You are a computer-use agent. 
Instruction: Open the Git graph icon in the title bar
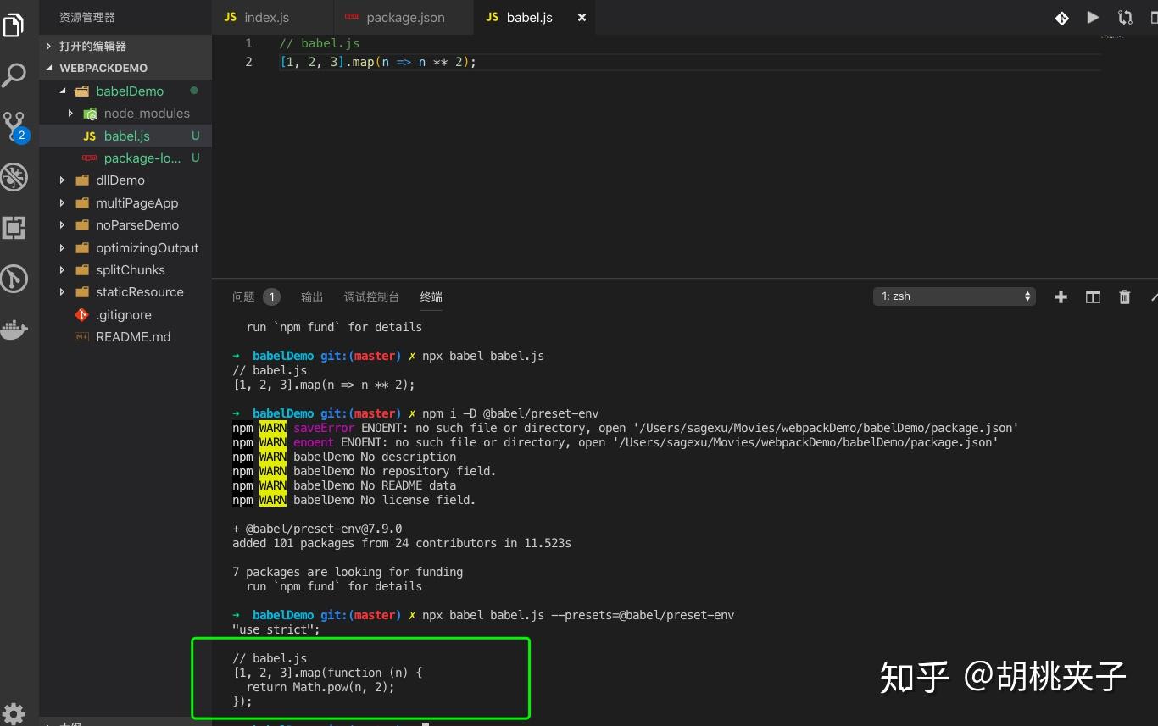pyautogui.click(x=1061, y=17)
